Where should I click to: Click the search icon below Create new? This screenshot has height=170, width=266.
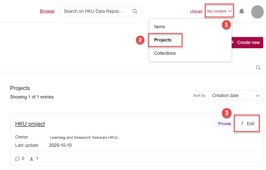258,67
